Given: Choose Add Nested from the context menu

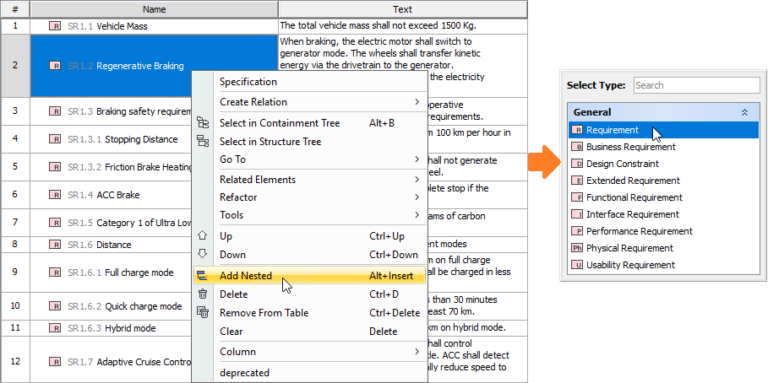Looking at the screenshot, I should (246, 276).
